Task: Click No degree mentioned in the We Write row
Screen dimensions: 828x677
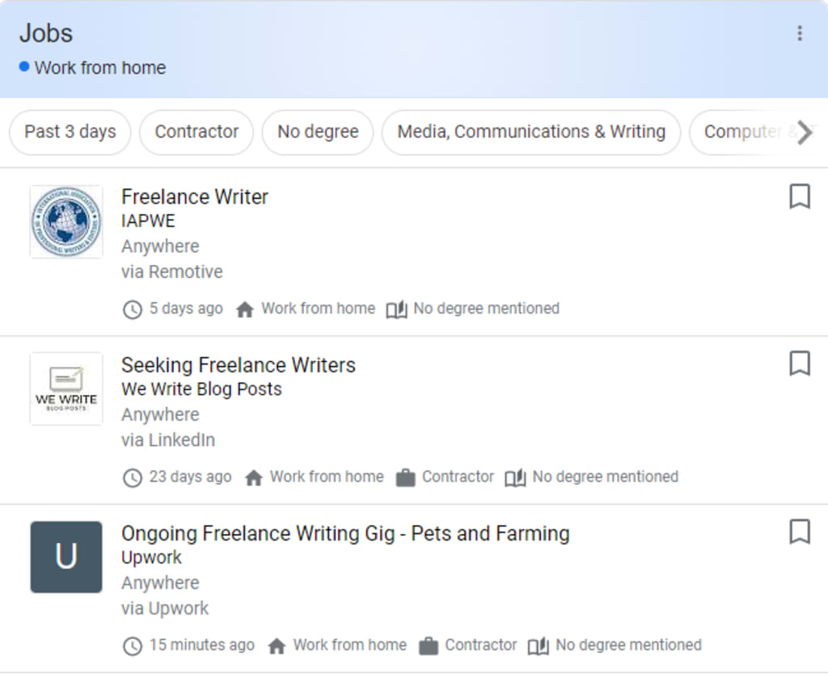Action: [x=605, y=477]
